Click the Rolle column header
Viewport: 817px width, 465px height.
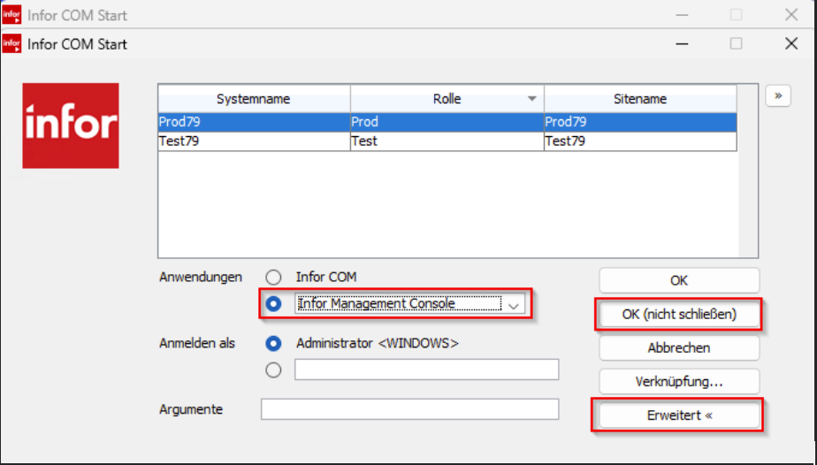point(447,99)
